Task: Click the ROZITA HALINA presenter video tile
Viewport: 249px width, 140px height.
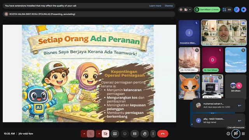Action: 224,33
